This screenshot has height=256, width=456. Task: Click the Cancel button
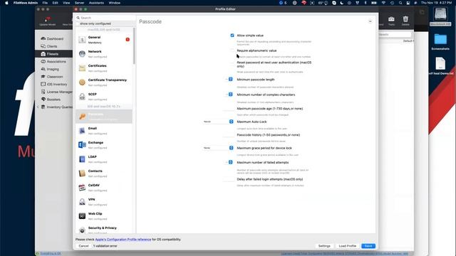[x=83, y=246]
